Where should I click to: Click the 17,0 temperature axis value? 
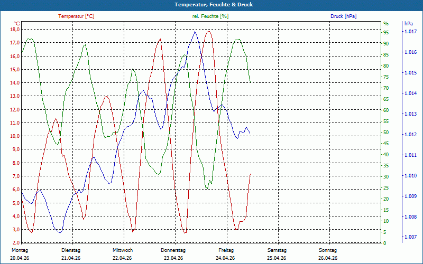coord(15,43)
